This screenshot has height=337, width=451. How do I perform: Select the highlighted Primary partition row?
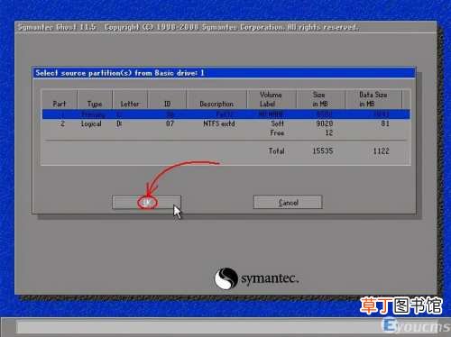point(225,114)
